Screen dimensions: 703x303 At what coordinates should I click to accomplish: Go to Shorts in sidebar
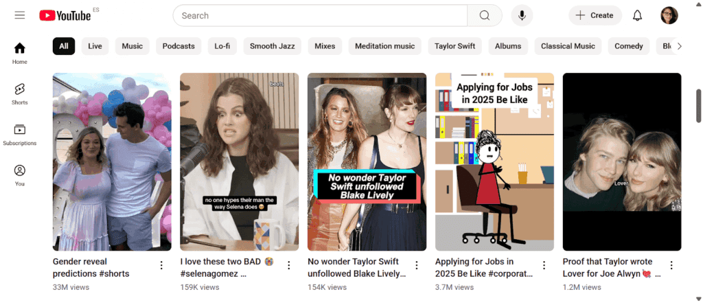pyautogui.click(x=19, y=94)
